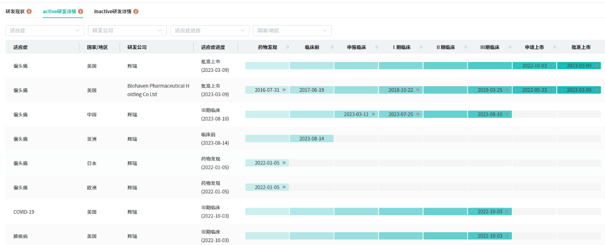Switch to the 研发现状 tab
This screenshot has height=245, width=605.
coord(15,11)
